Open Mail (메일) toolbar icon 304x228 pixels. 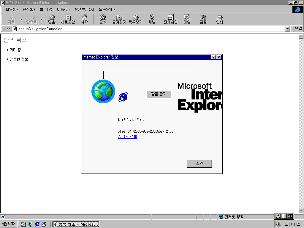pyautogui.click(x=187, y=19)
